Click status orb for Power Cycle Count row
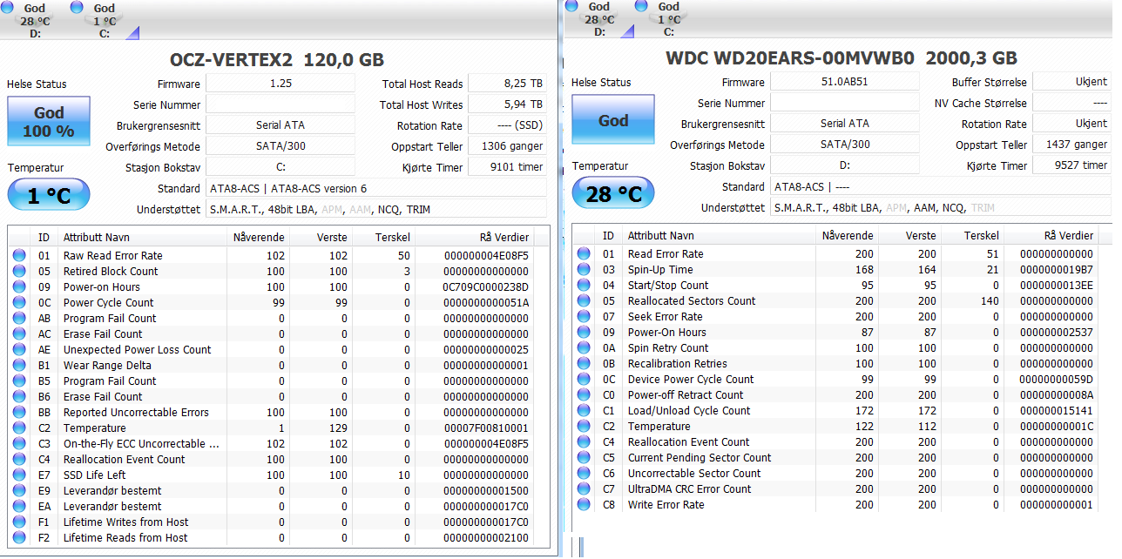Viewport: 1122px width, 559px height. [19, 303]
